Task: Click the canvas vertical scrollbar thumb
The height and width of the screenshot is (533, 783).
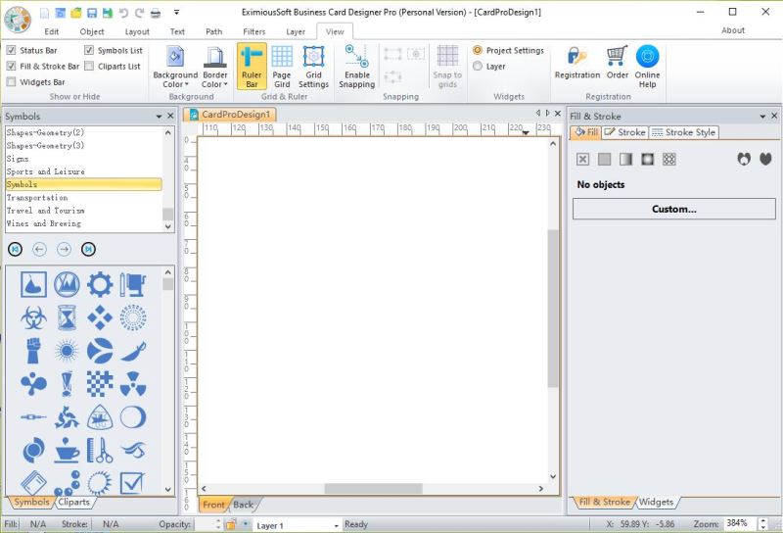Action: click(553, 309)
